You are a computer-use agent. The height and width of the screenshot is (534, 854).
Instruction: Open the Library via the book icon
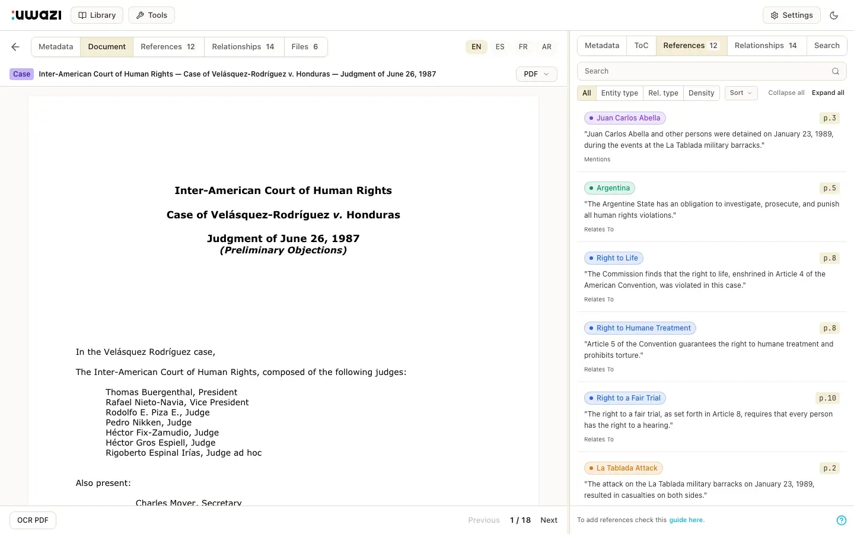click(83, 15)
